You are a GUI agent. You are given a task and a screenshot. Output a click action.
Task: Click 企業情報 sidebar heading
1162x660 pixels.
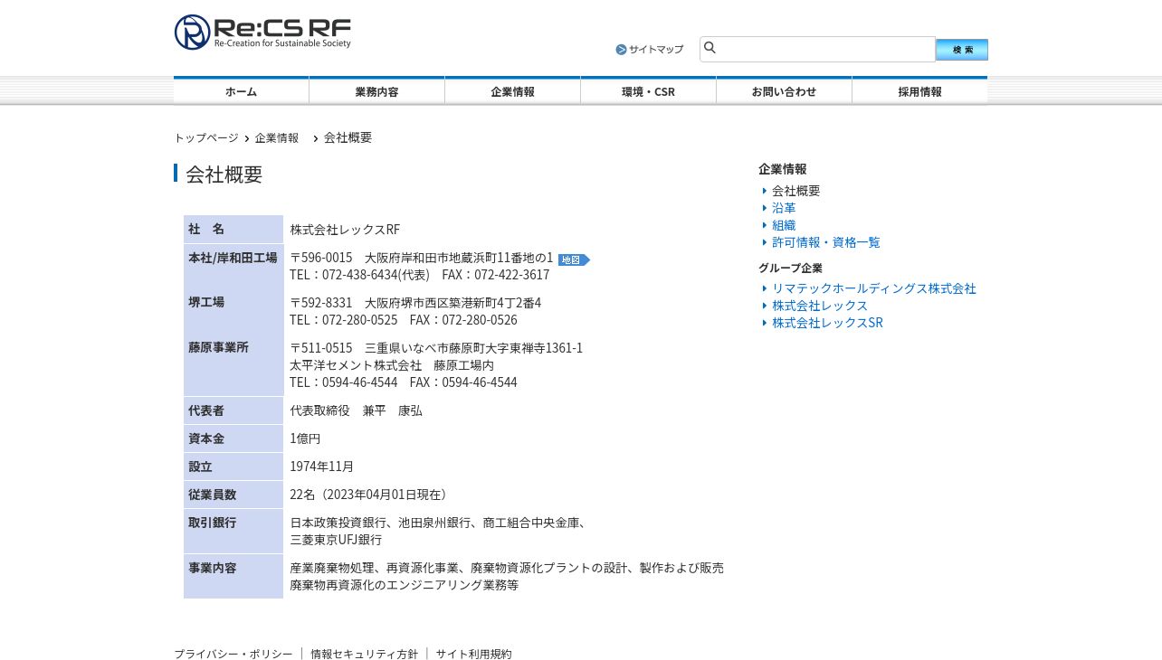click(x=782, y=169)
